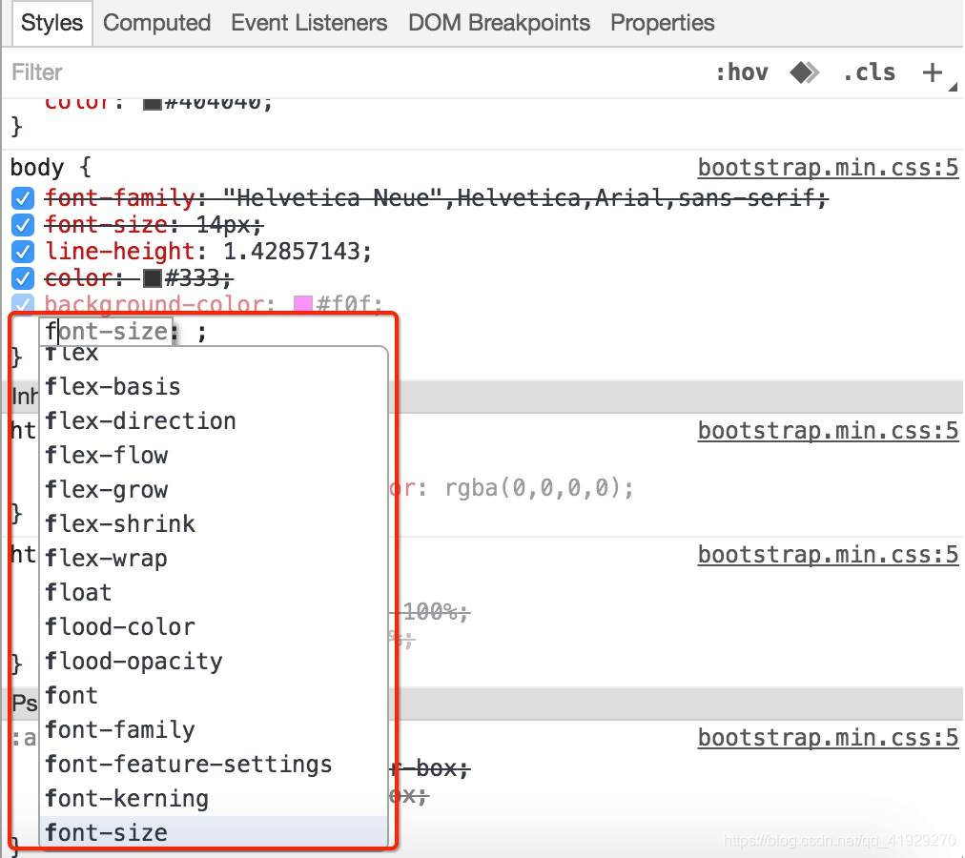Focus the Filter styles input field

pos(344,72)
